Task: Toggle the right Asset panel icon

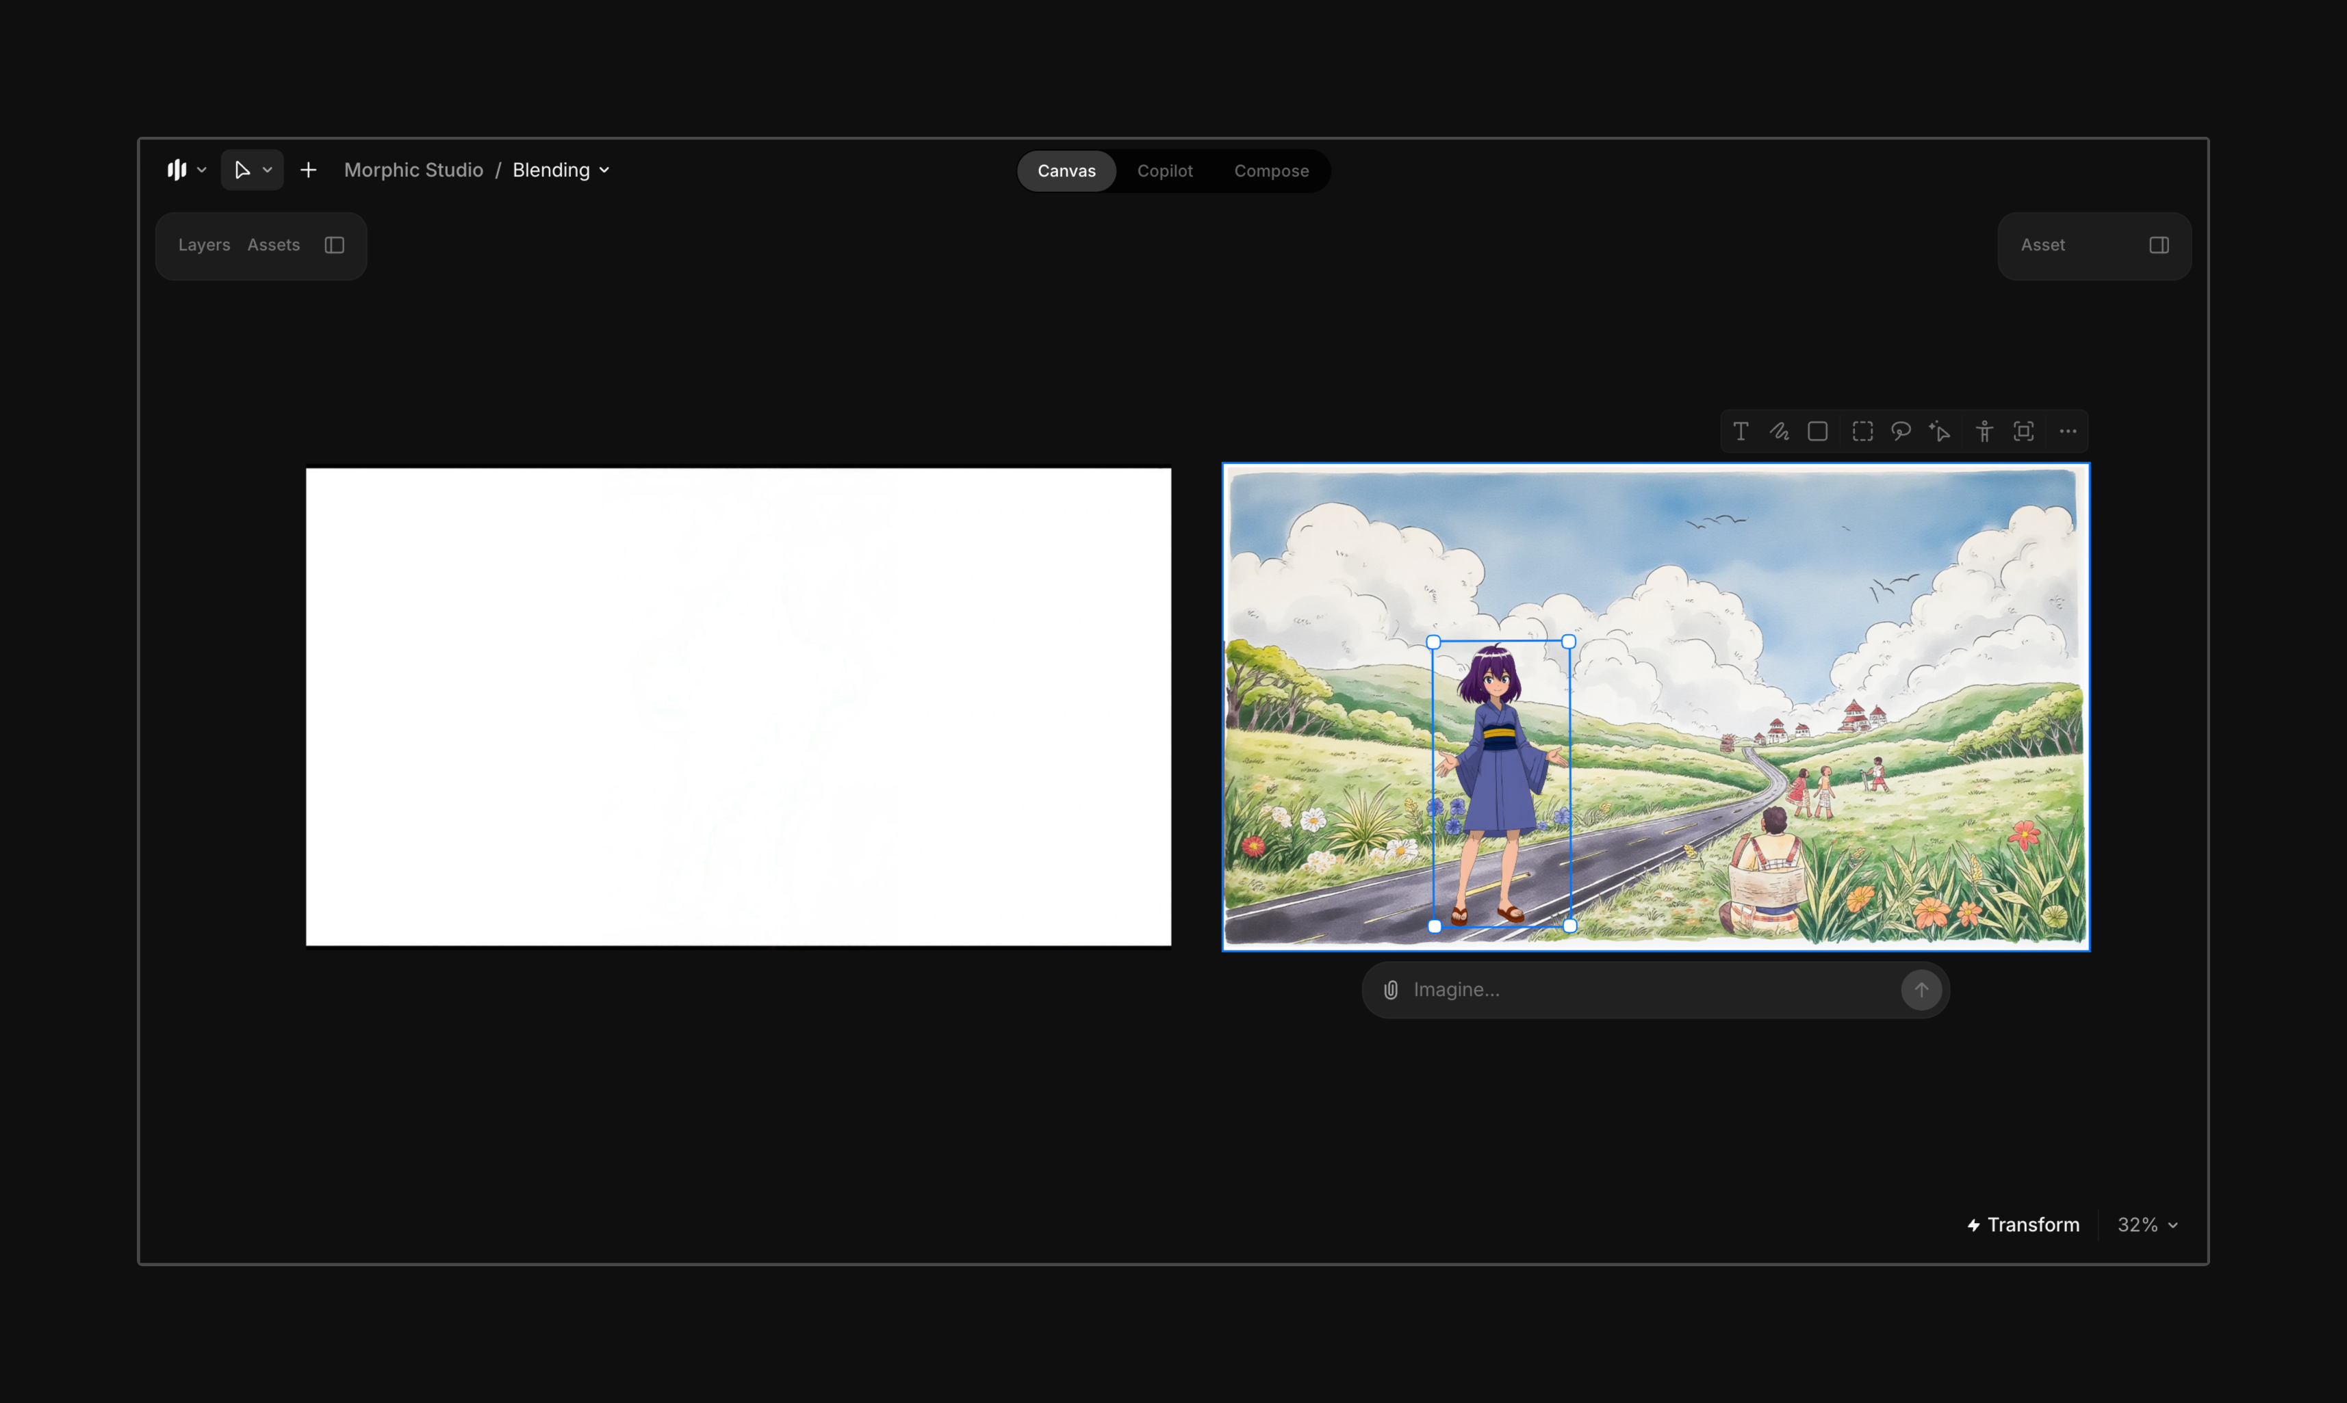Action: (2159, 245)
